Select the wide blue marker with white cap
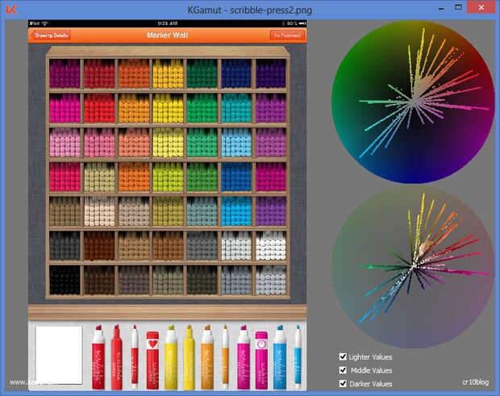The image size is (500, 396). coord(280,357)
